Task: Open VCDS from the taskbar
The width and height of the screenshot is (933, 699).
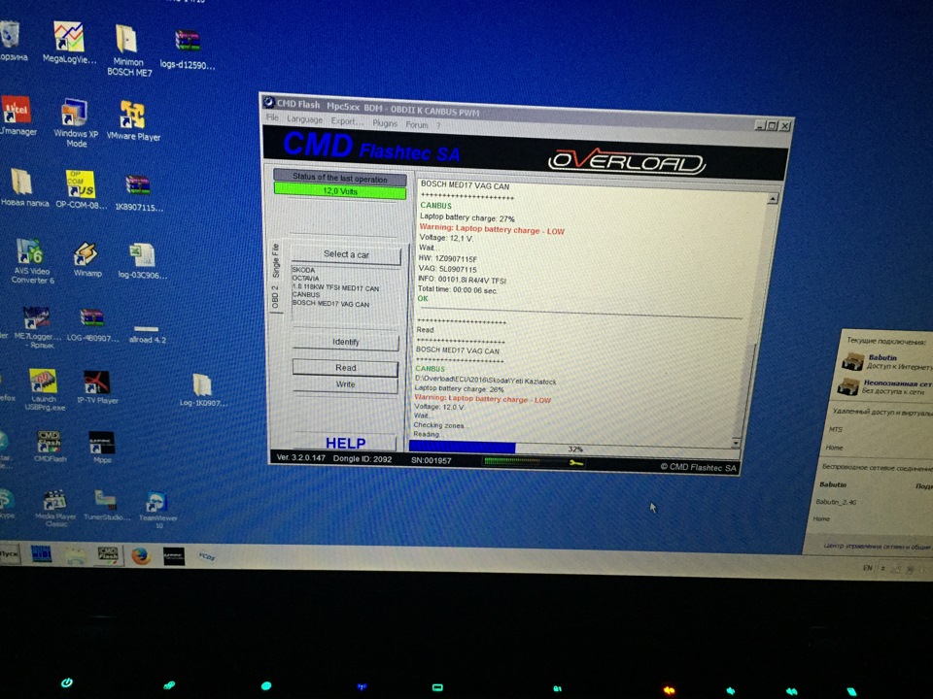Action: [x=206, y=557]
